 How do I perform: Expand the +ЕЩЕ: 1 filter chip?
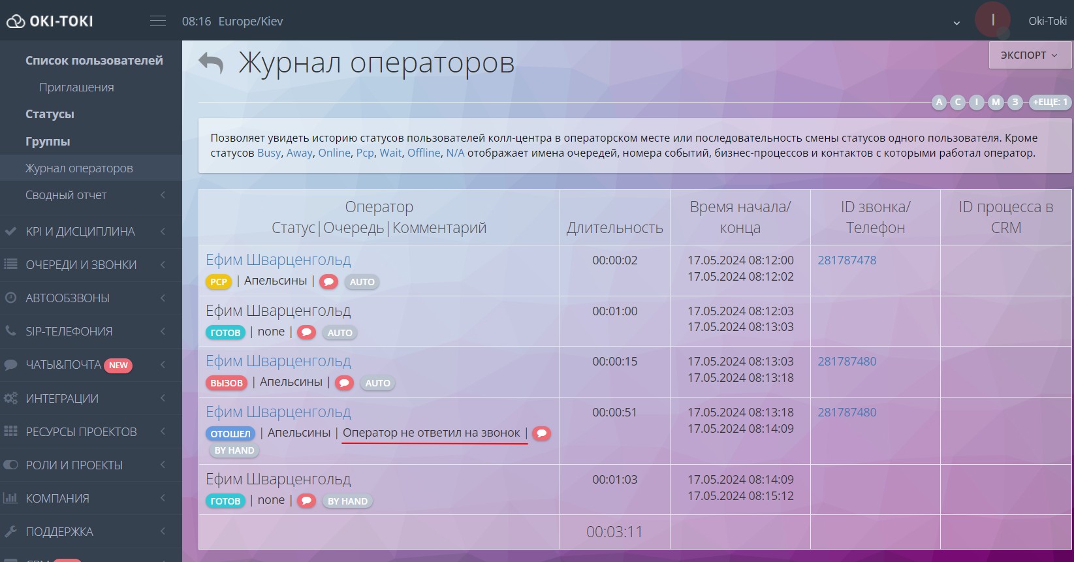pos(1050,102)
